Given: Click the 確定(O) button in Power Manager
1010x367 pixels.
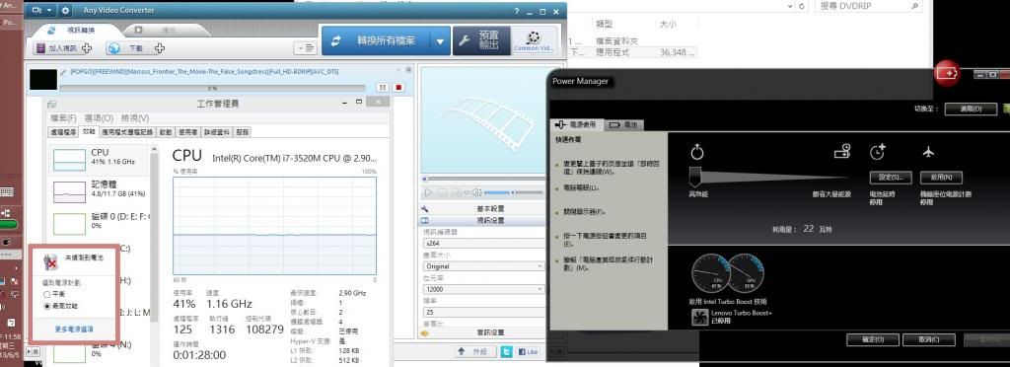Looking at the screenshot, I should click(872, 339).
